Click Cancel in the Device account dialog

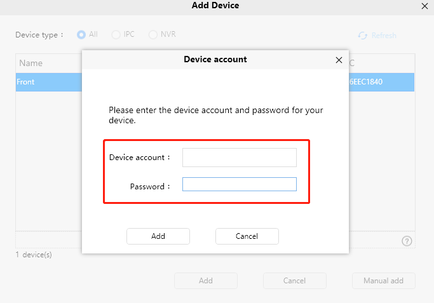(247, 236)
